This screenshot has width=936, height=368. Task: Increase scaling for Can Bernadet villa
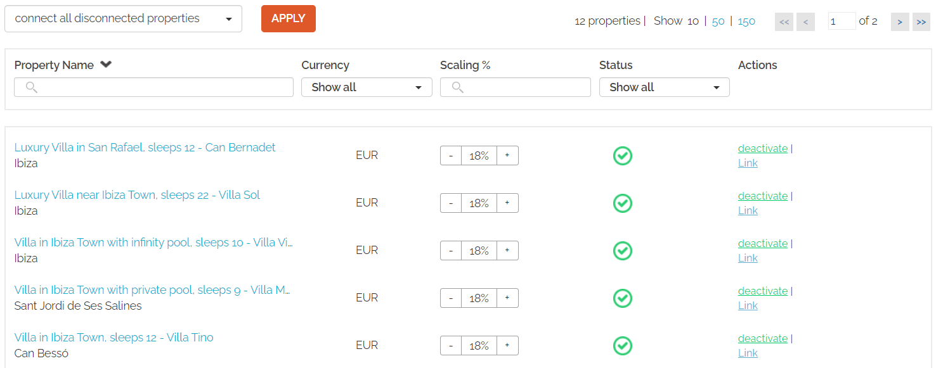coord(507,156)
